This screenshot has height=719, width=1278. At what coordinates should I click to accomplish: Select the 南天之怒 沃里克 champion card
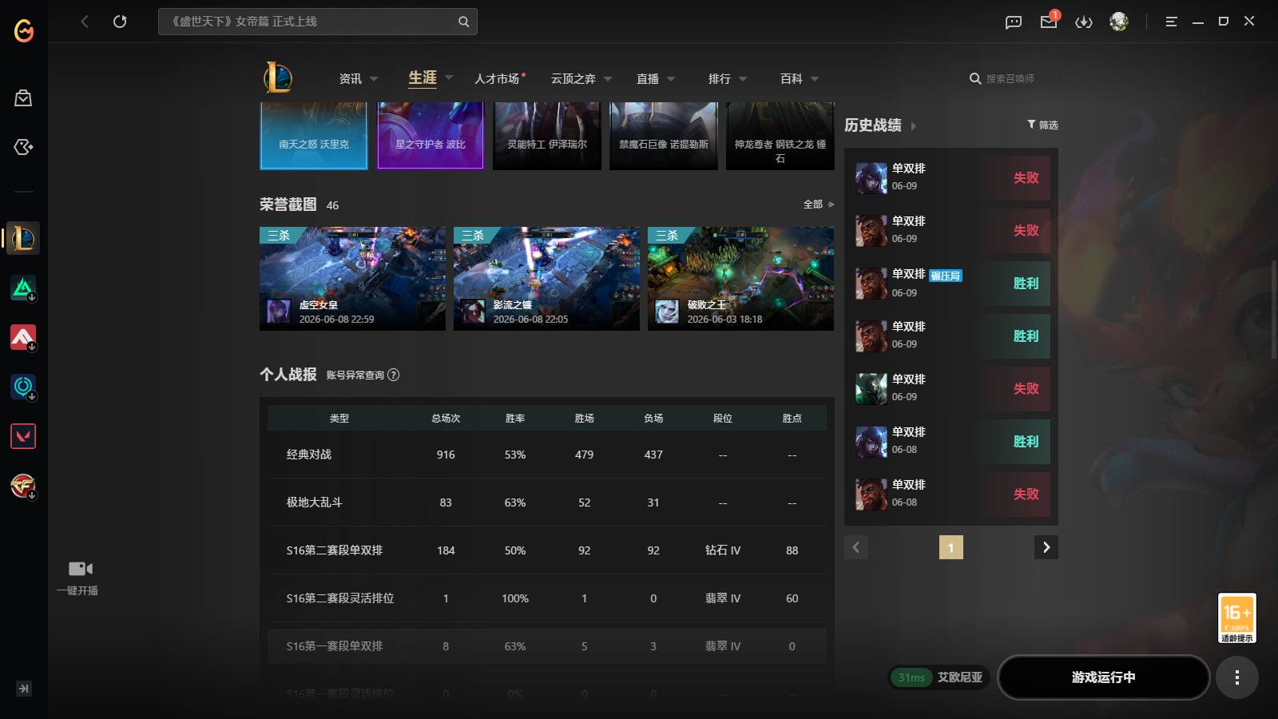pyautogui.click(x=314, y=135)
